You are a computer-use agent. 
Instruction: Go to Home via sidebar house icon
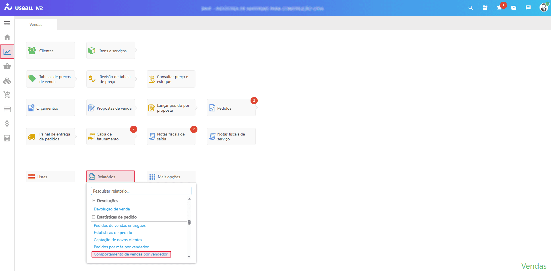(x=7, y=37)
